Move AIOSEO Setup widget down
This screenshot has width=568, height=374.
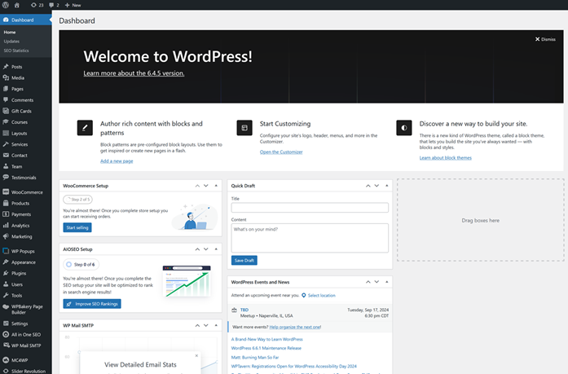click(x=205, y=249)
